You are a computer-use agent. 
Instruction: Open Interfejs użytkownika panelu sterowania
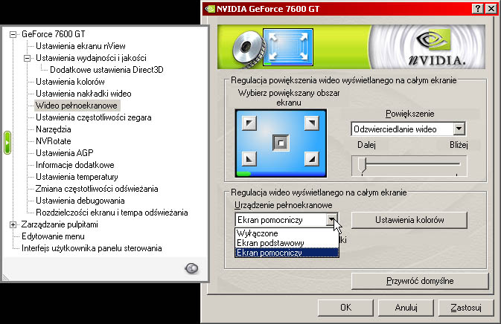point(92,248)
